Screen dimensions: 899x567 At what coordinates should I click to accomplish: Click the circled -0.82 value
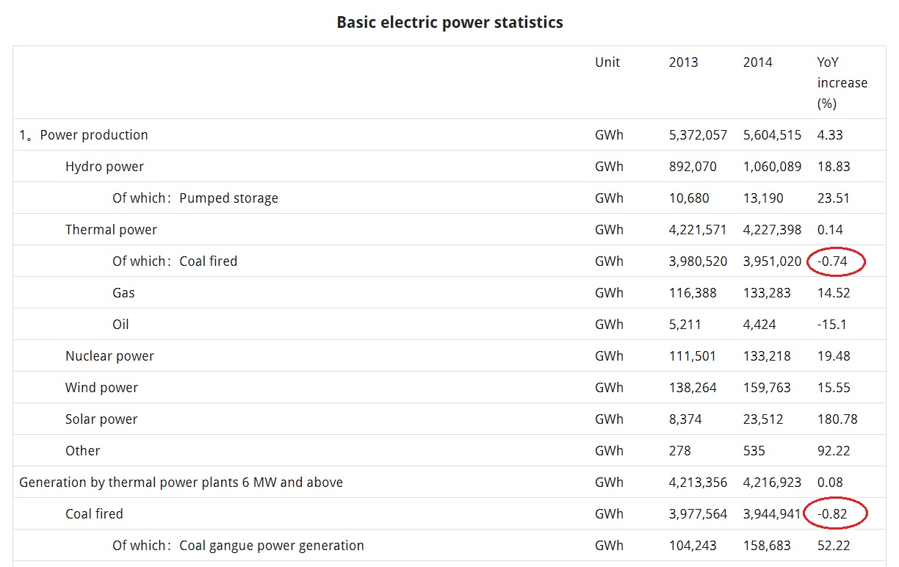[x=831, y=513]
